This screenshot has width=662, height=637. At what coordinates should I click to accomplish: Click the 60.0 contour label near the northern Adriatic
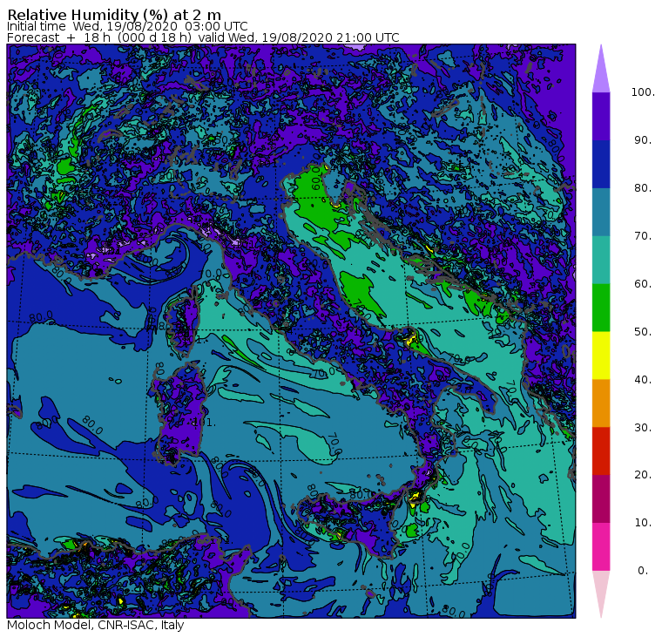coord(316,179)
